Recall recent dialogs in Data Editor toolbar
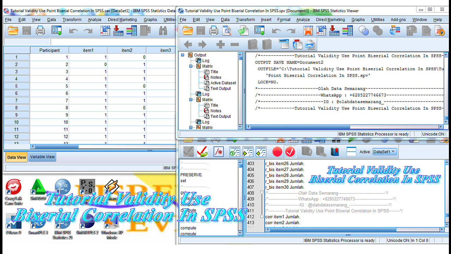Screen dimensions: 451x254 click(x=56, y=31)
